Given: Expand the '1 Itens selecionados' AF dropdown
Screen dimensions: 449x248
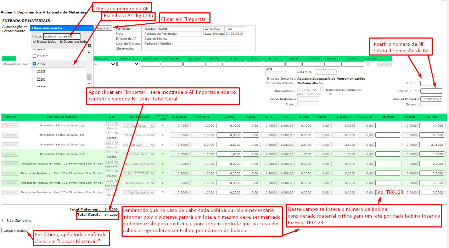Looking at the screenshot, I should [61, 28].
